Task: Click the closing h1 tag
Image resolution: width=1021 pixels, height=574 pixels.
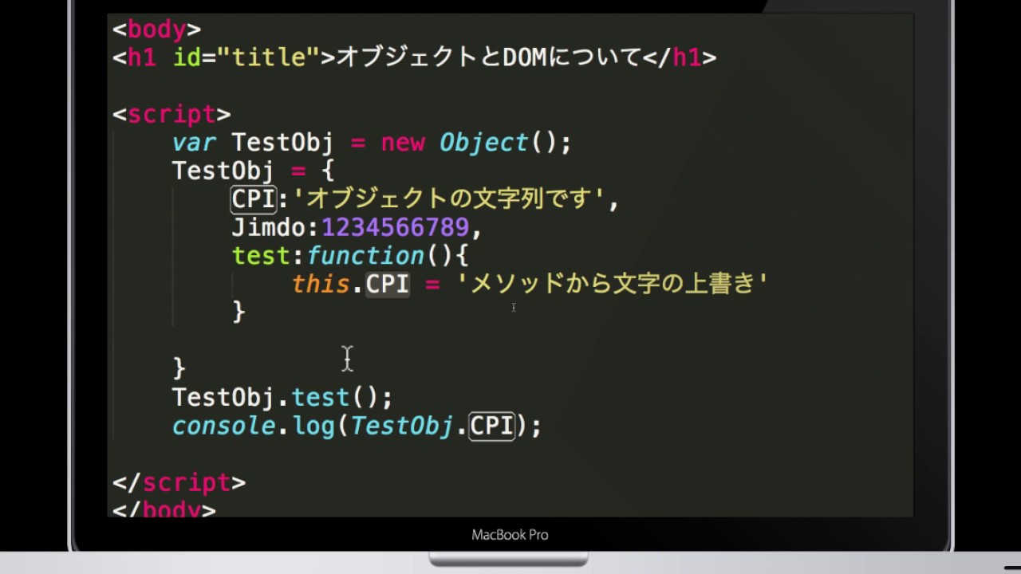Action: [x=680, y=57]
